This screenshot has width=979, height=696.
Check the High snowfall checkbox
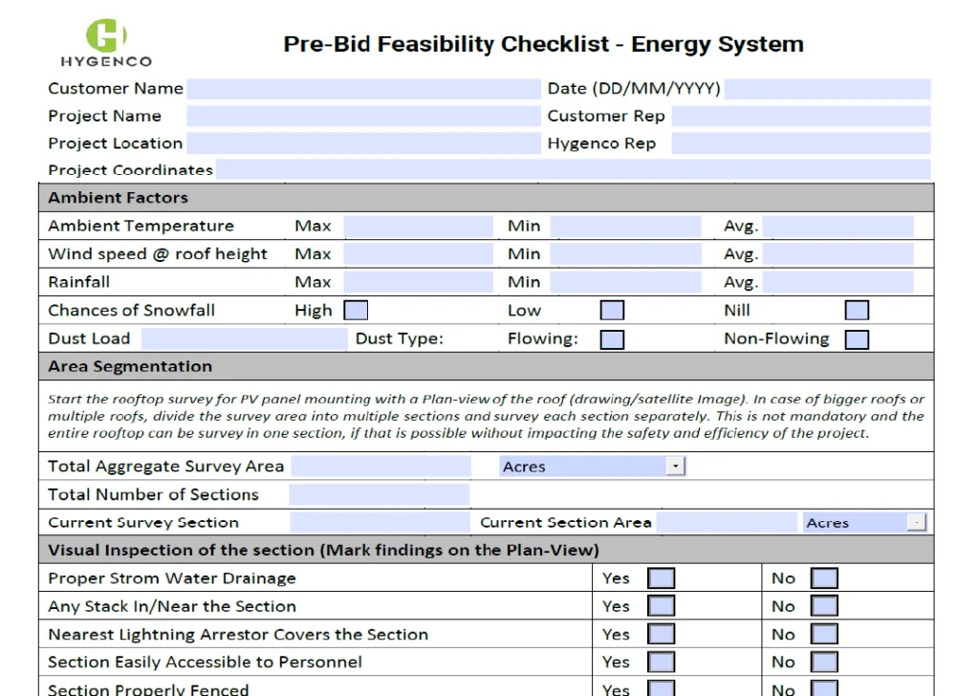click(x=356, y=311)
